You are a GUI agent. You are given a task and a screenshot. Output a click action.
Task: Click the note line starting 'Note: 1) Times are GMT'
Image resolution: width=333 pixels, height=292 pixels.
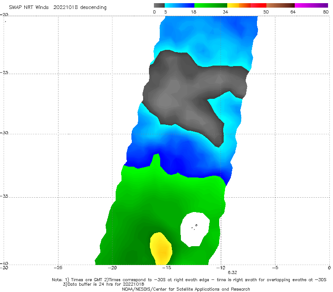point(189,280)
